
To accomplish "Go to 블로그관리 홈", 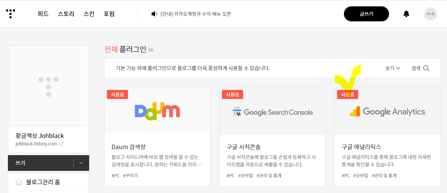I will [x=43, y=182].
